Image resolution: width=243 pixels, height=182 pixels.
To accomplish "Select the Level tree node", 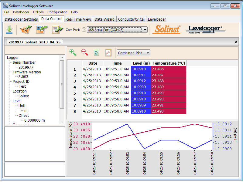I will coord(17,101).
